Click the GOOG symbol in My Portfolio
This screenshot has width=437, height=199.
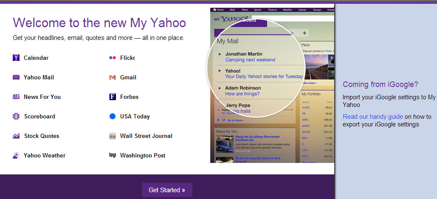point(306,132)
